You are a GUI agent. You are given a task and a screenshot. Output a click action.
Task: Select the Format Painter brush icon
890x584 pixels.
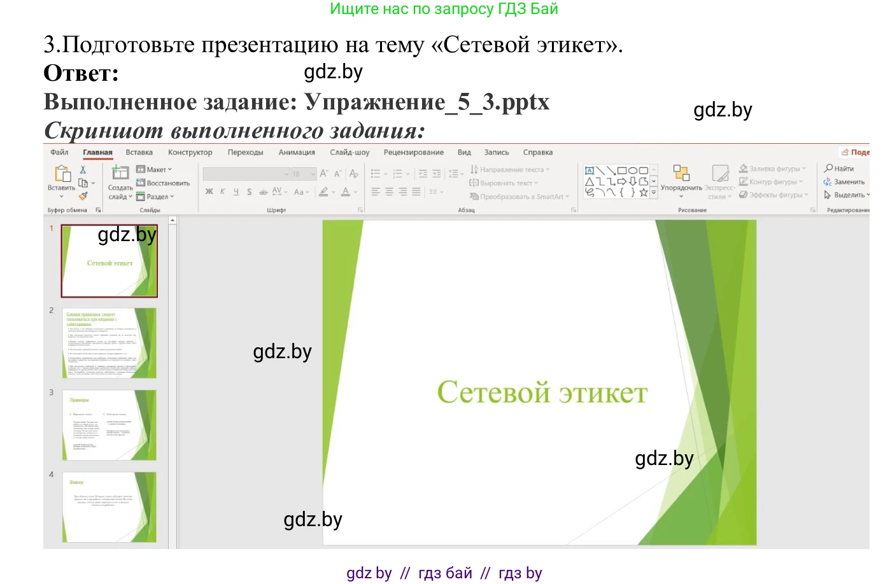coord(83,197)
